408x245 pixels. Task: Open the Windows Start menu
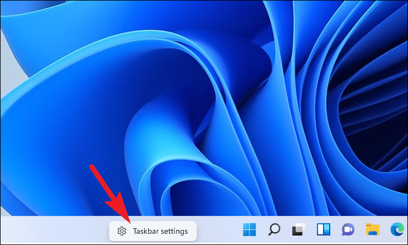tap(249, 230)
